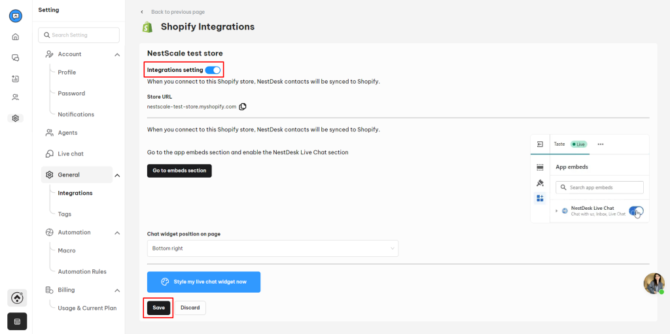Click the magnifier icon in Search Setting box

coord(47,35)
